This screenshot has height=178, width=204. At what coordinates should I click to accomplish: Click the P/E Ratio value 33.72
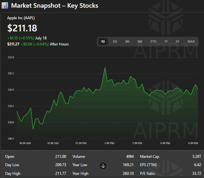(197, 174)
